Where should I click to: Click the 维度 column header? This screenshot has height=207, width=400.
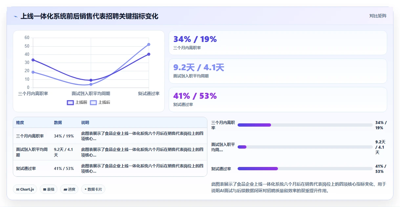[20, 123]
